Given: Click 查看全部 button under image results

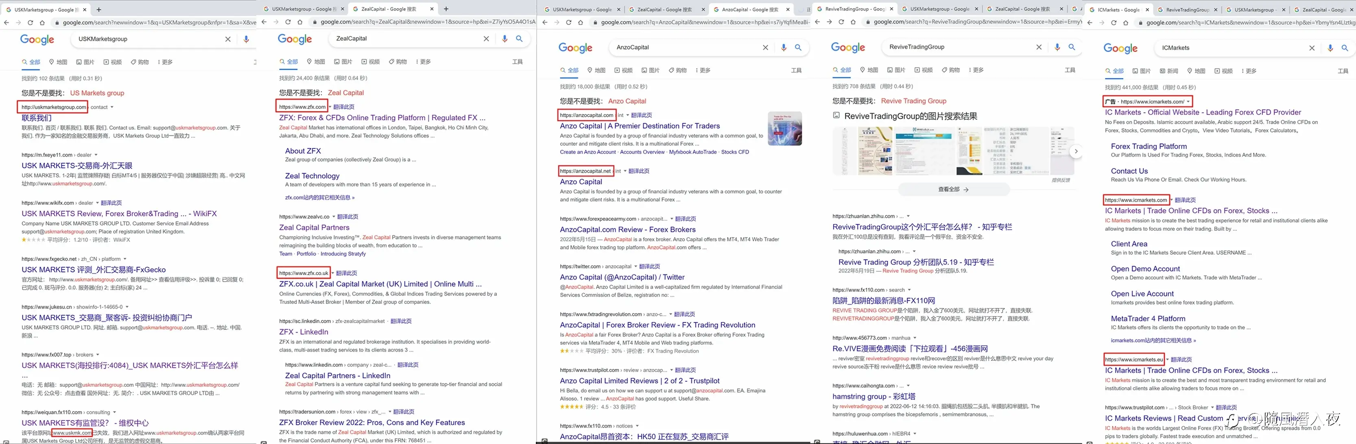Looking at the screenshot, I should 953,189.
